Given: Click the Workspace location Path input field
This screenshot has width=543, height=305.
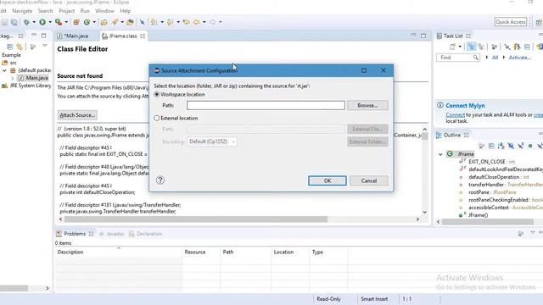Looking at the screenshot, I should coord(266,105).
